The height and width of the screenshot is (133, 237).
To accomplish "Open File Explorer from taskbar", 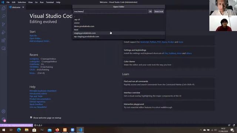I will click(27, 130).
